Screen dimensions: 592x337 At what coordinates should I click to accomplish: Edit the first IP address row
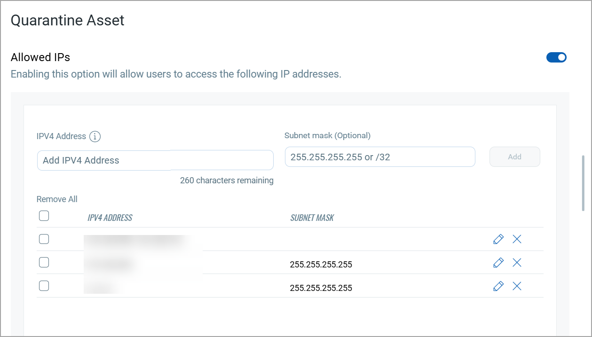point(498,239)
